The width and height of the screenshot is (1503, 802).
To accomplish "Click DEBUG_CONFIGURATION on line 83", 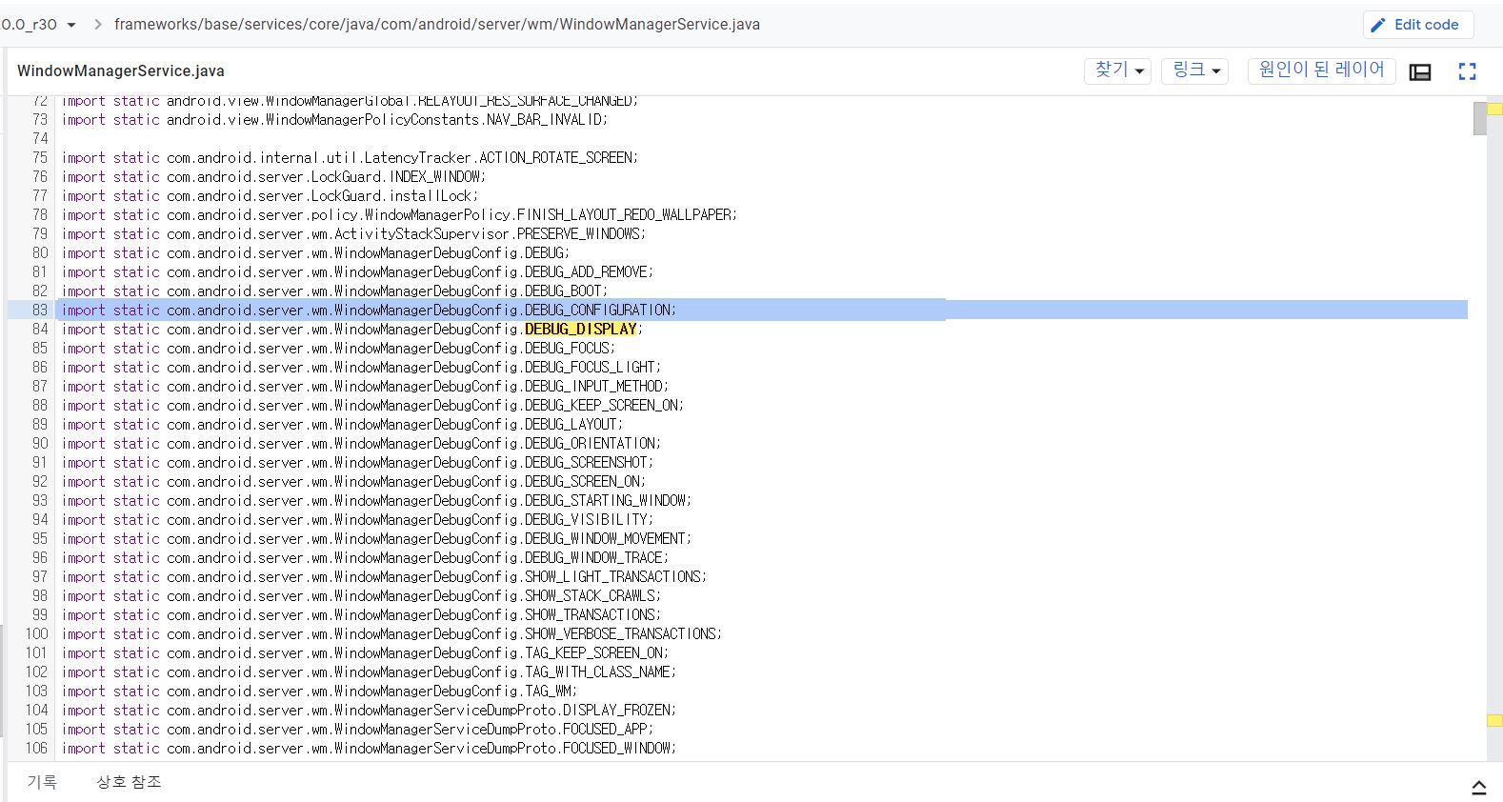I will coord(598,310).
